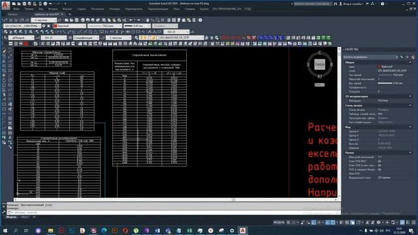Switch to the Начало tab
The height and width of the screenshot is (235, 418).
coord(12,14)
